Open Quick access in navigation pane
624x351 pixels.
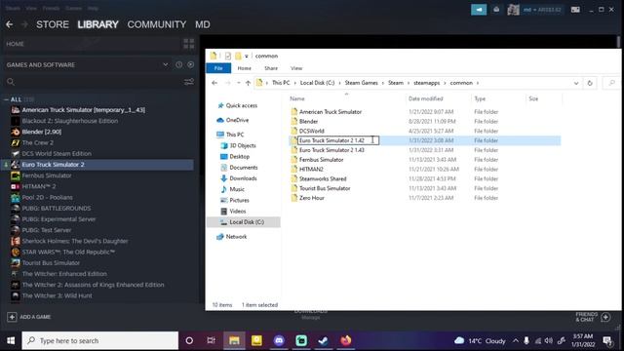(241, 105)
